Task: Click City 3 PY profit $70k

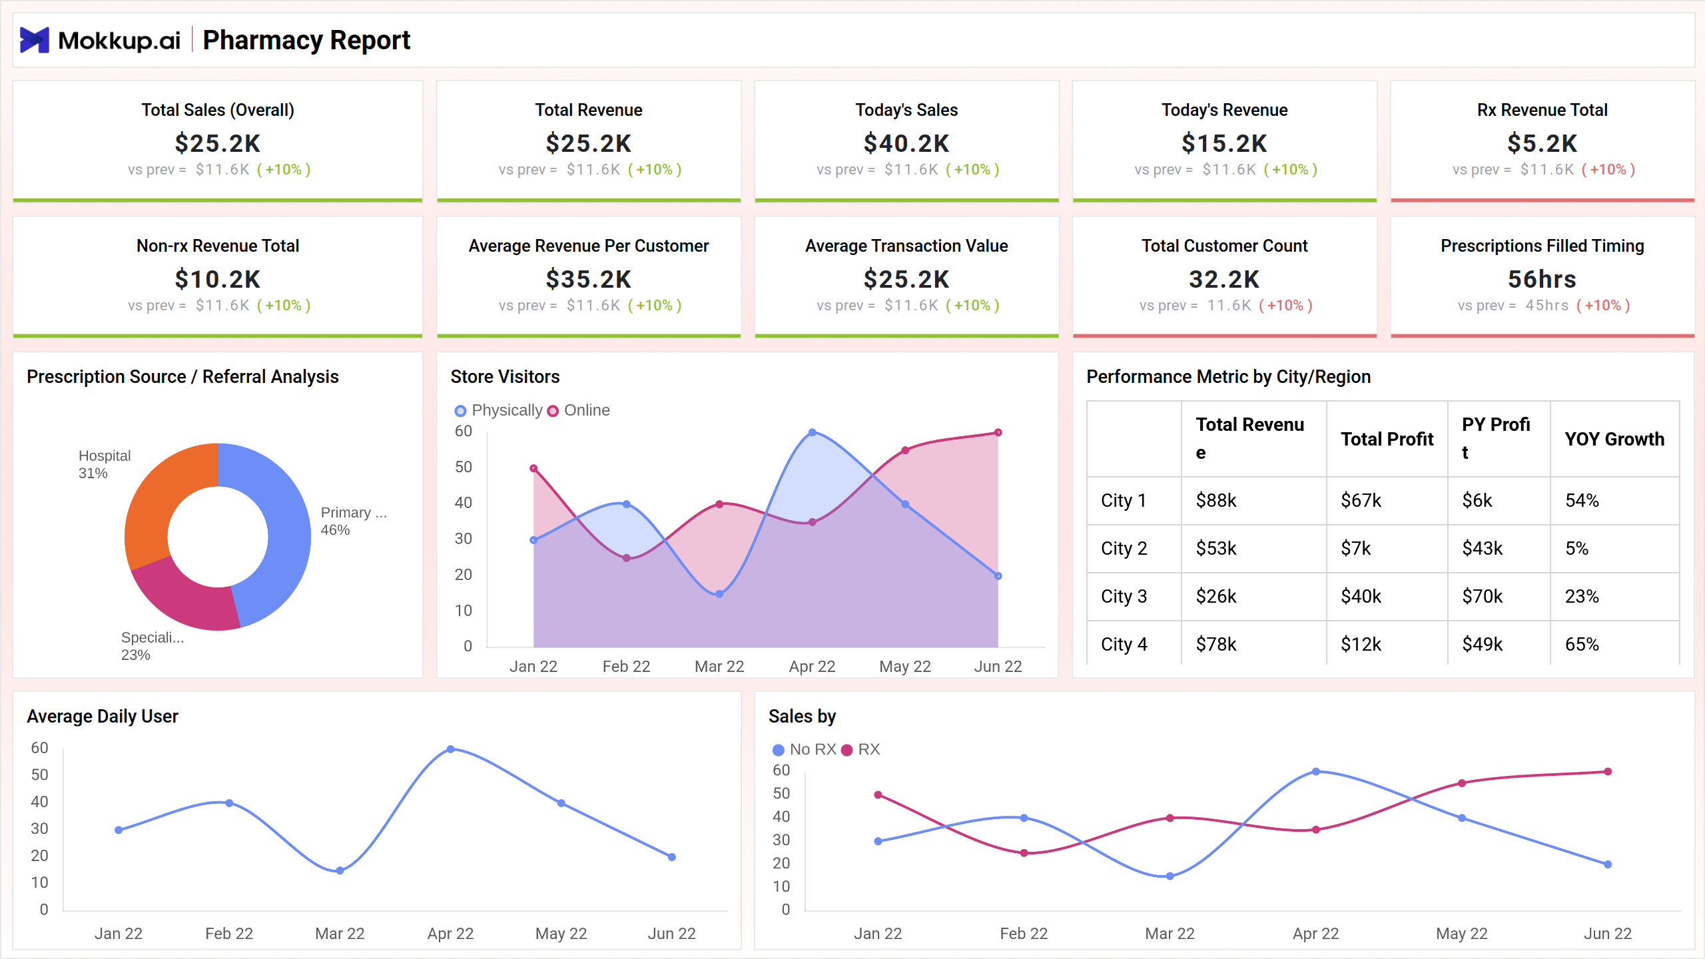Action: (x=1483, y=596)
